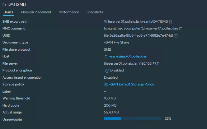Click the File share protocol label
This screenshot has height=129, width=207.
tap(16, 49)
